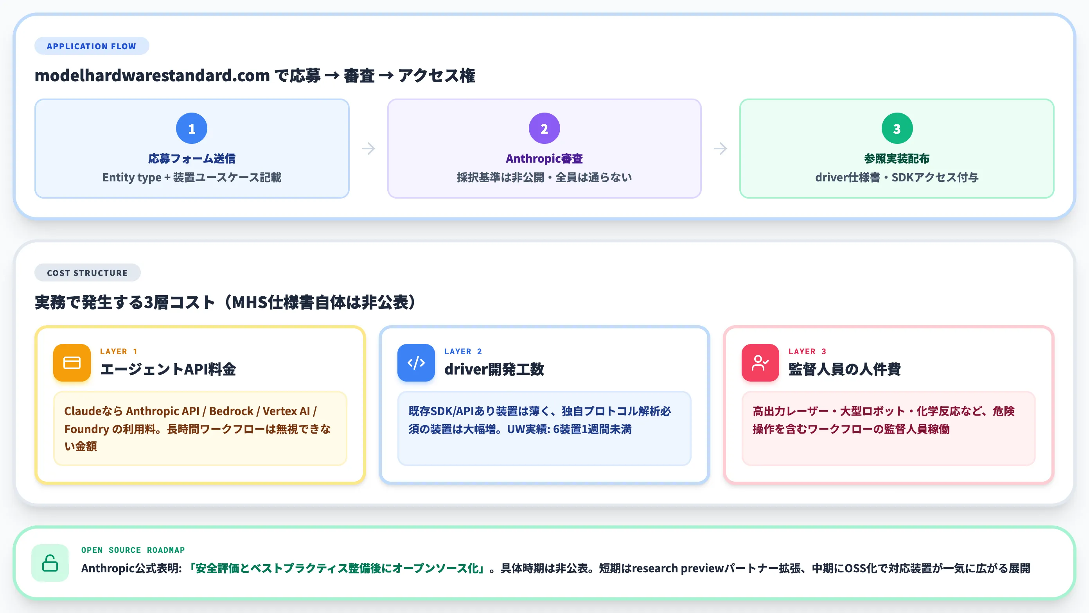Click the green step 3 circle badge
This screenshot has width=1089, height=613.
pyautogui.click(x=897, y=128)
